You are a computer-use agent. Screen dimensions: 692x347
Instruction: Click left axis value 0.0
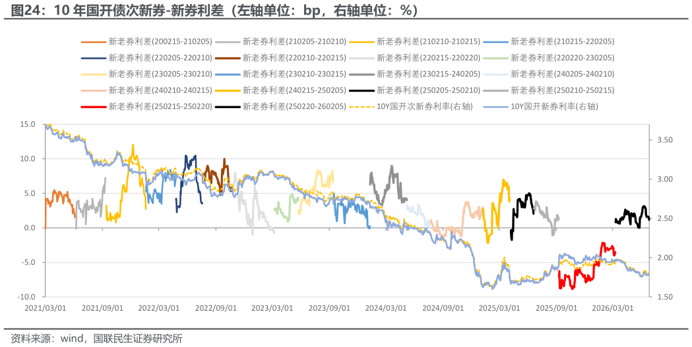coord(29,228)
